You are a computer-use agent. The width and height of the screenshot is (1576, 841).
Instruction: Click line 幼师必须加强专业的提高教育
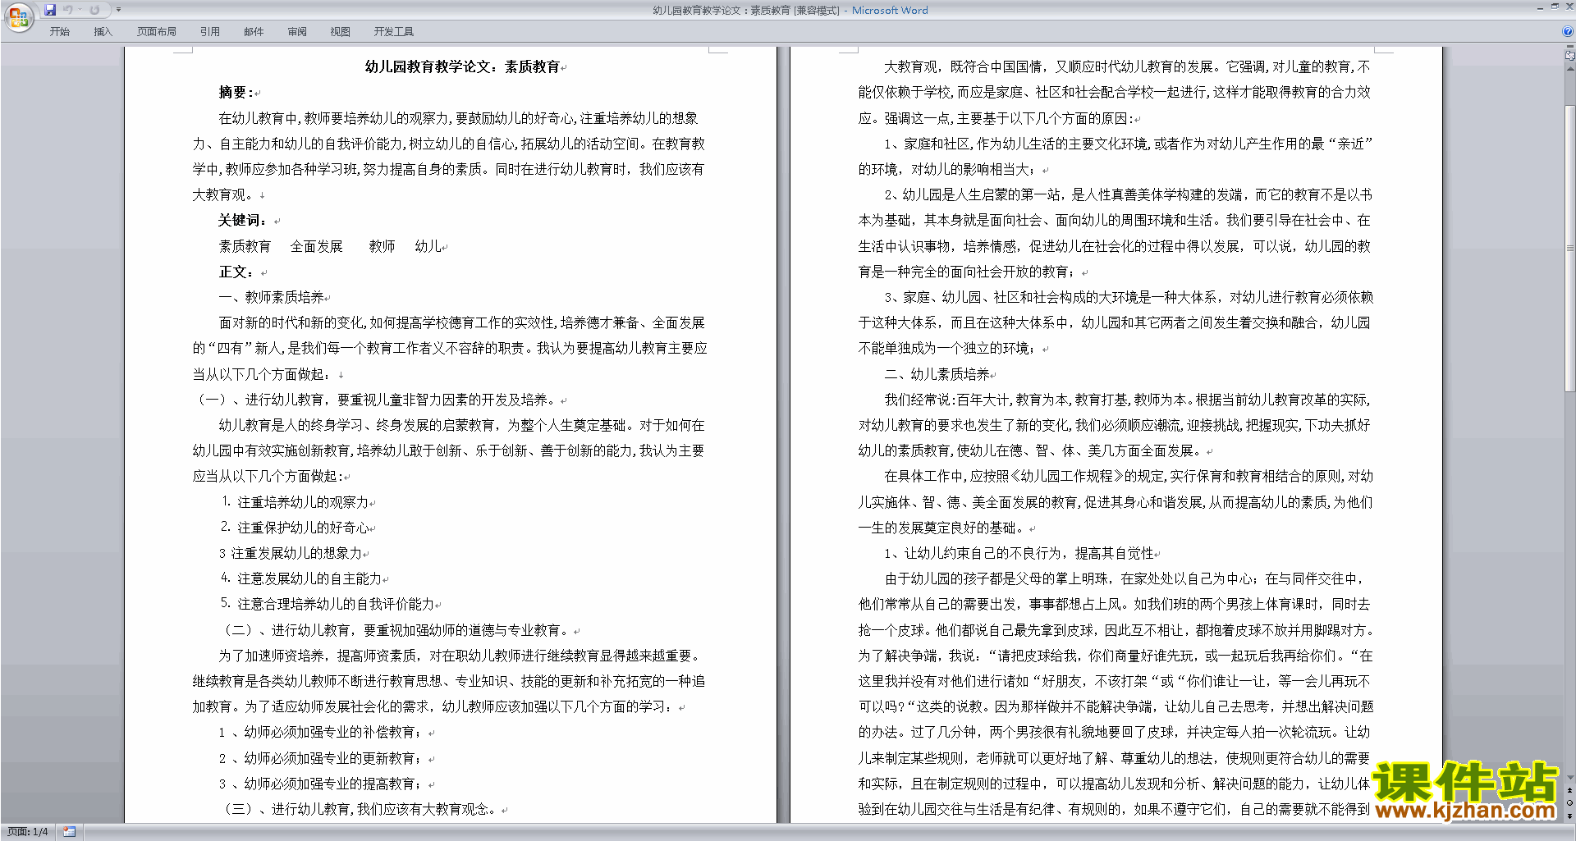click(x=330, y=784)
